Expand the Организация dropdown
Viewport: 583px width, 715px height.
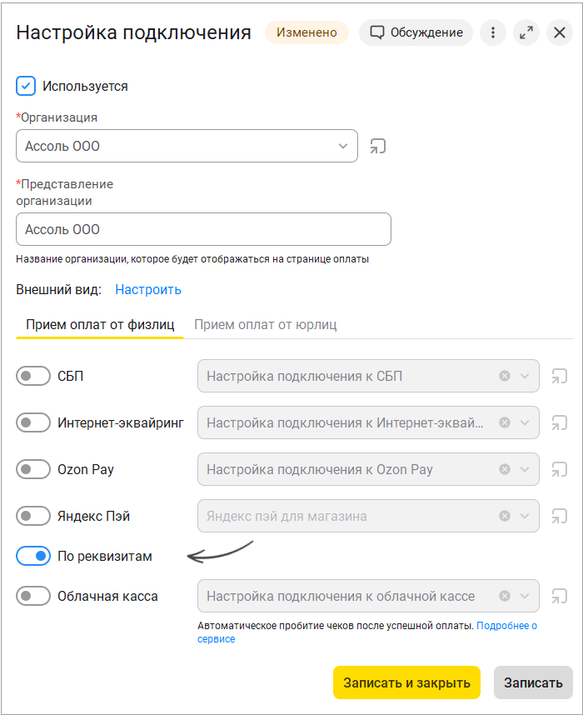pyautogui.click(x=343, y=146)
